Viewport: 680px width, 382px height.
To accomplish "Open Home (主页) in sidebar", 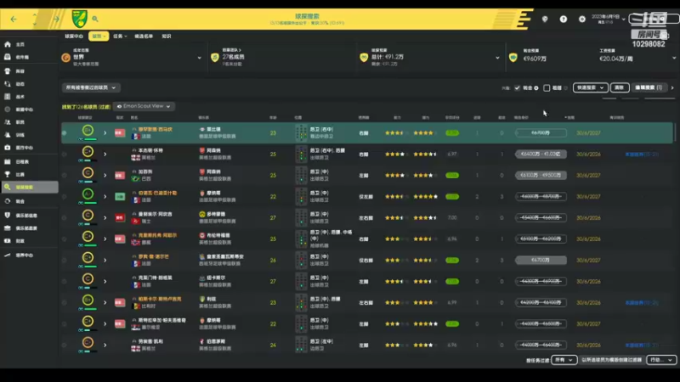I will (x=29, y=45).
